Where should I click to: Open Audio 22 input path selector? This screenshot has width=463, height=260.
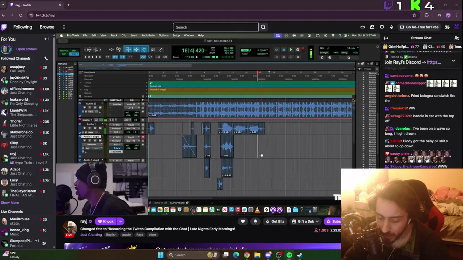[132, 104]
